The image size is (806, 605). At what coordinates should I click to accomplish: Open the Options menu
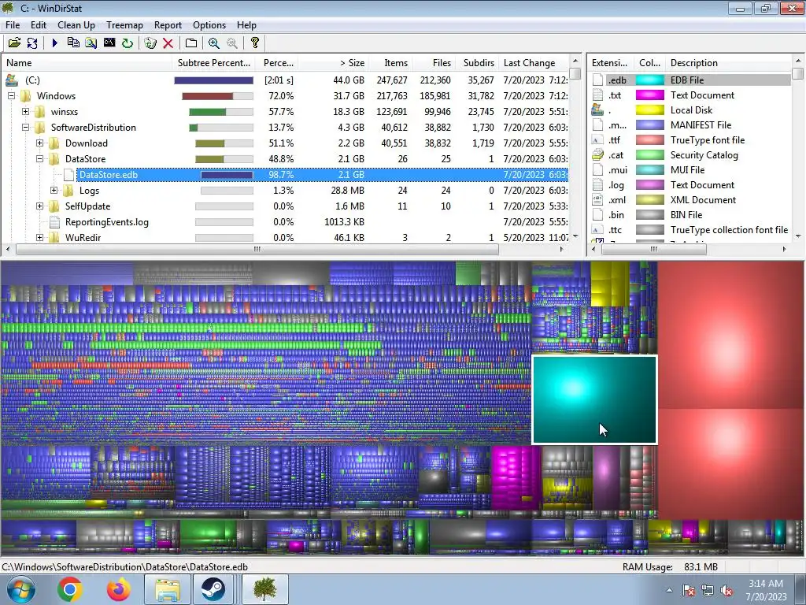tap(209, 25)
